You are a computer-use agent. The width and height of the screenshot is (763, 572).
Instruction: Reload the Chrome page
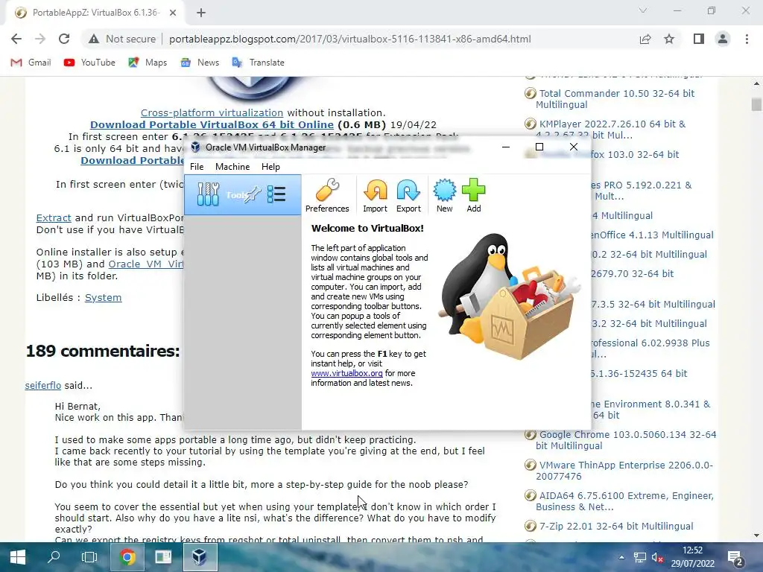[64, 39]
